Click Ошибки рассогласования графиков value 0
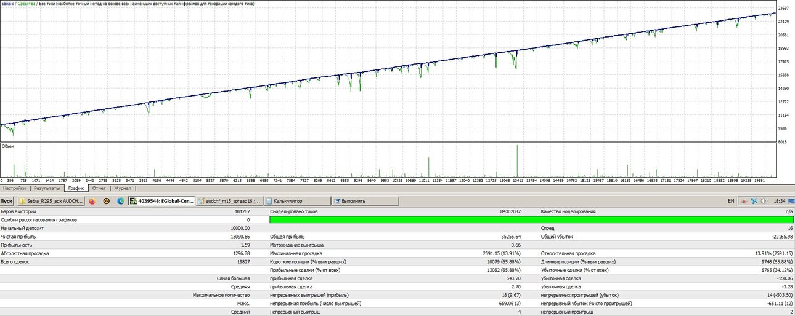Image resolution: width=795 pixels, height=316 pixels. pyautogui.click(x=248, y=219)
